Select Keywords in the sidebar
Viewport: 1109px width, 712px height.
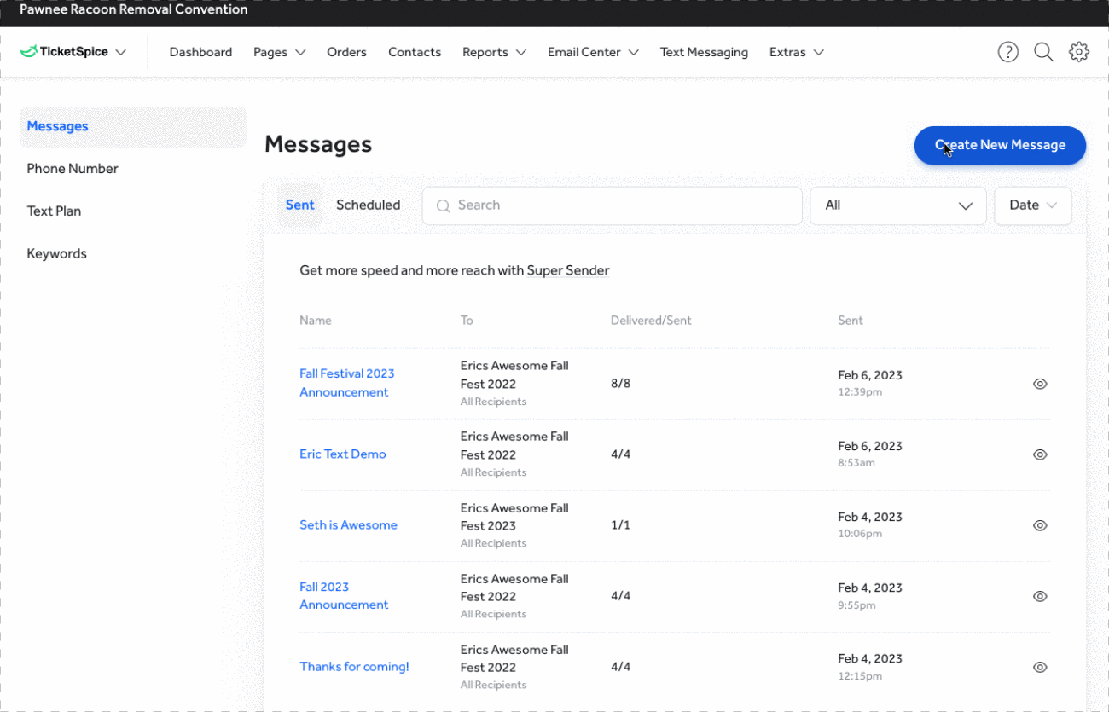[x=56, y=253]
